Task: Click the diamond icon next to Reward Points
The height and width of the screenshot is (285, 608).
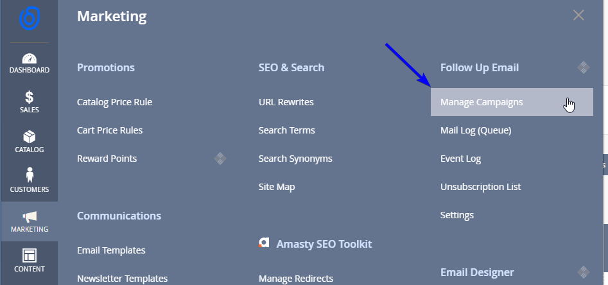Action: 220,158
